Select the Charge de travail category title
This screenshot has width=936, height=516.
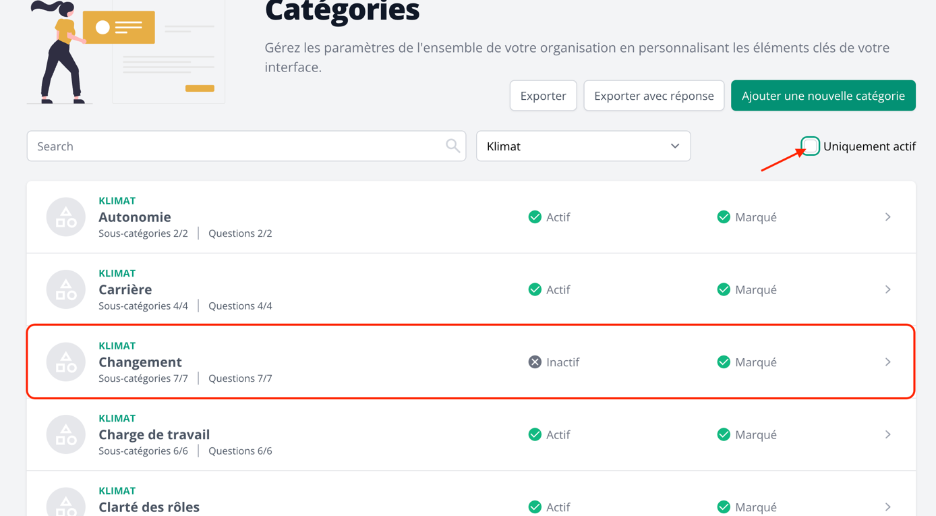(x=154, y=434)
